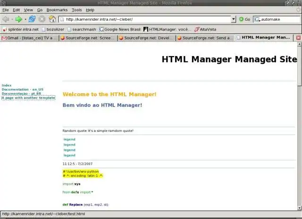Switch to the Gmail tab
Image resolution: width=302 pixels, height=219 pixels.
pyautogui.click(x=29, y=38)
